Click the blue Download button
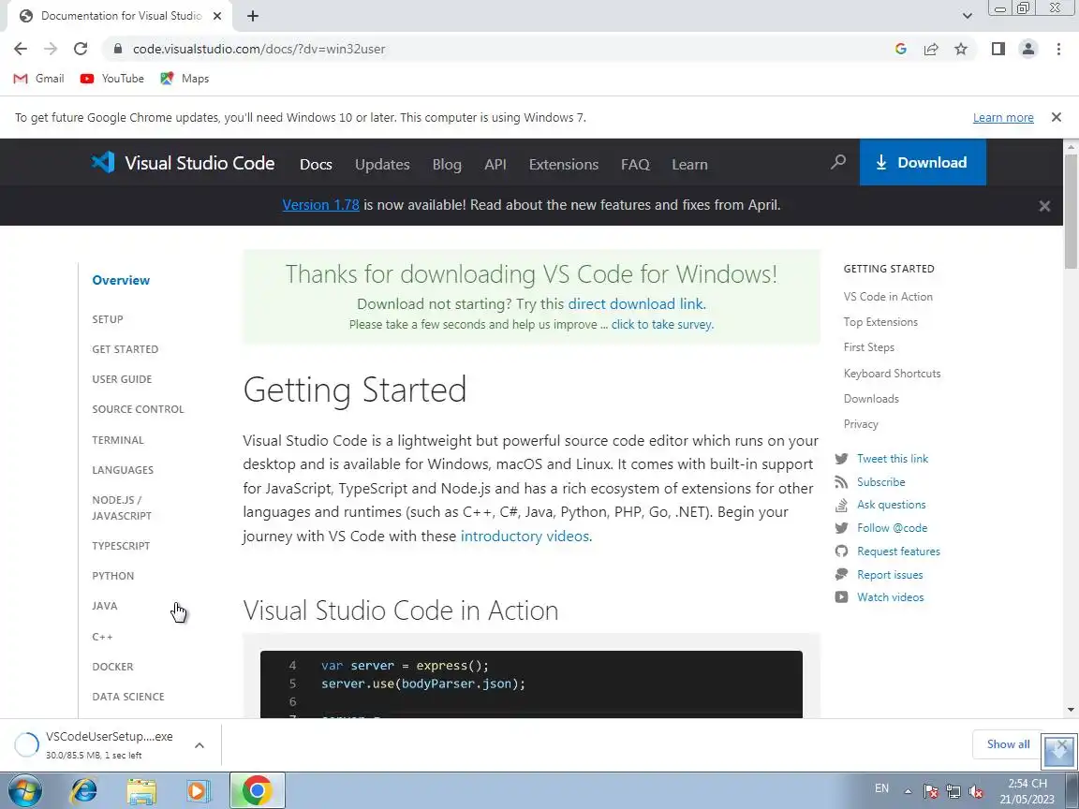The height and width of the screenshot is (809, 1079). tap(922, 162)
